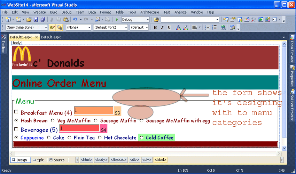The image size is (296, 174).
Task: Click the Paste clipboard icon
Action: (x=66, y=19)
